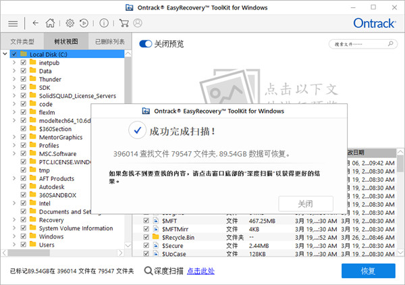Screen dimensions: 405x285
Task: Click the $MFT file icon
Action: pyautogui.click(x=156, y=220)
